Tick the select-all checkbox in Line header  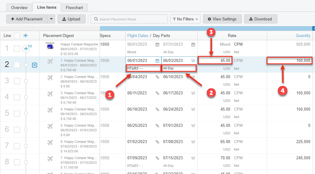click(x=17, y=36)
